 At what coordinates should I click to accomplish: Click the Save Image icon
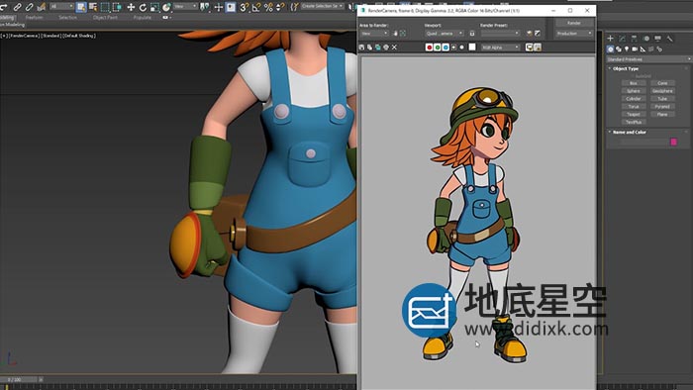(x=362, y=48)
